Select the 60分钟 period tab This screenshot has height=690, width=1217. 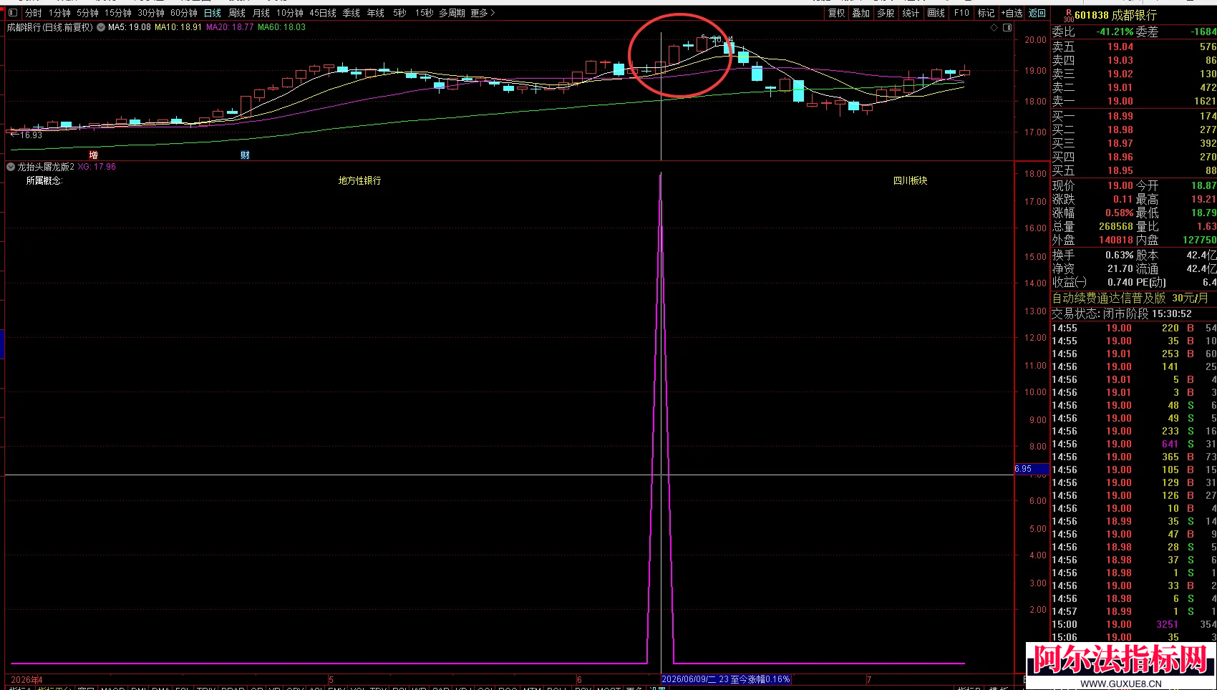(x=184, y=13)
